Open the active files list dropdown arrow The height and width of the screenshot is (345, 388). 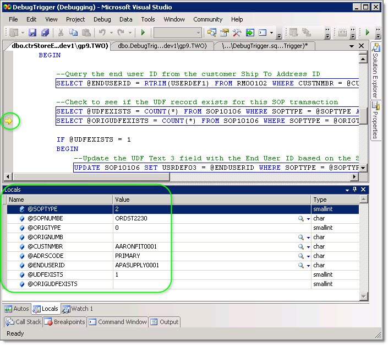click(351, 46)
